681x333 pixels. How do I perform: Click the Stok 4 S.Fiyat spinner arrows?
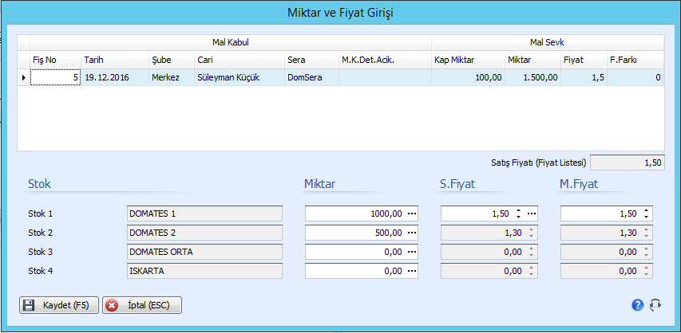coord(530,272)
